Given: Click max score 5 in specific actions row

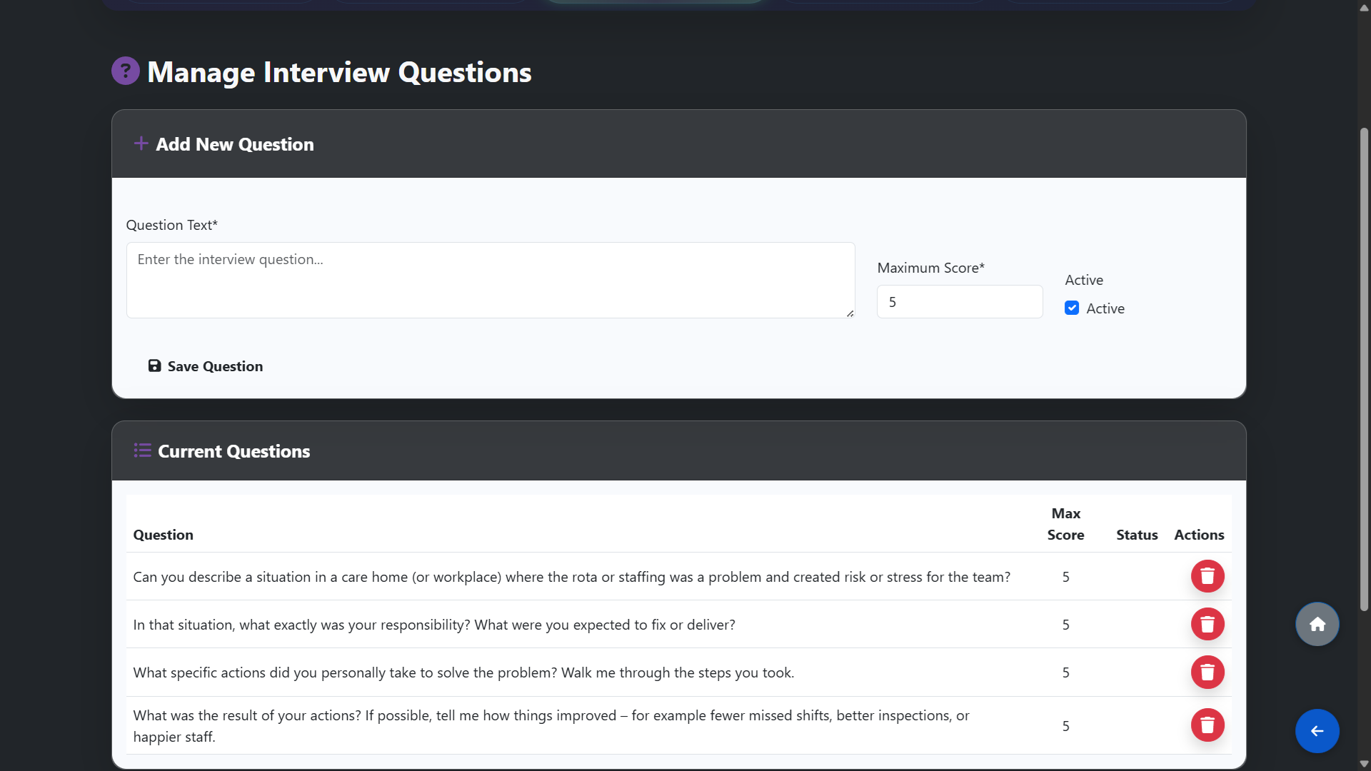Looking at the screenshot, I should (1065, 672).
